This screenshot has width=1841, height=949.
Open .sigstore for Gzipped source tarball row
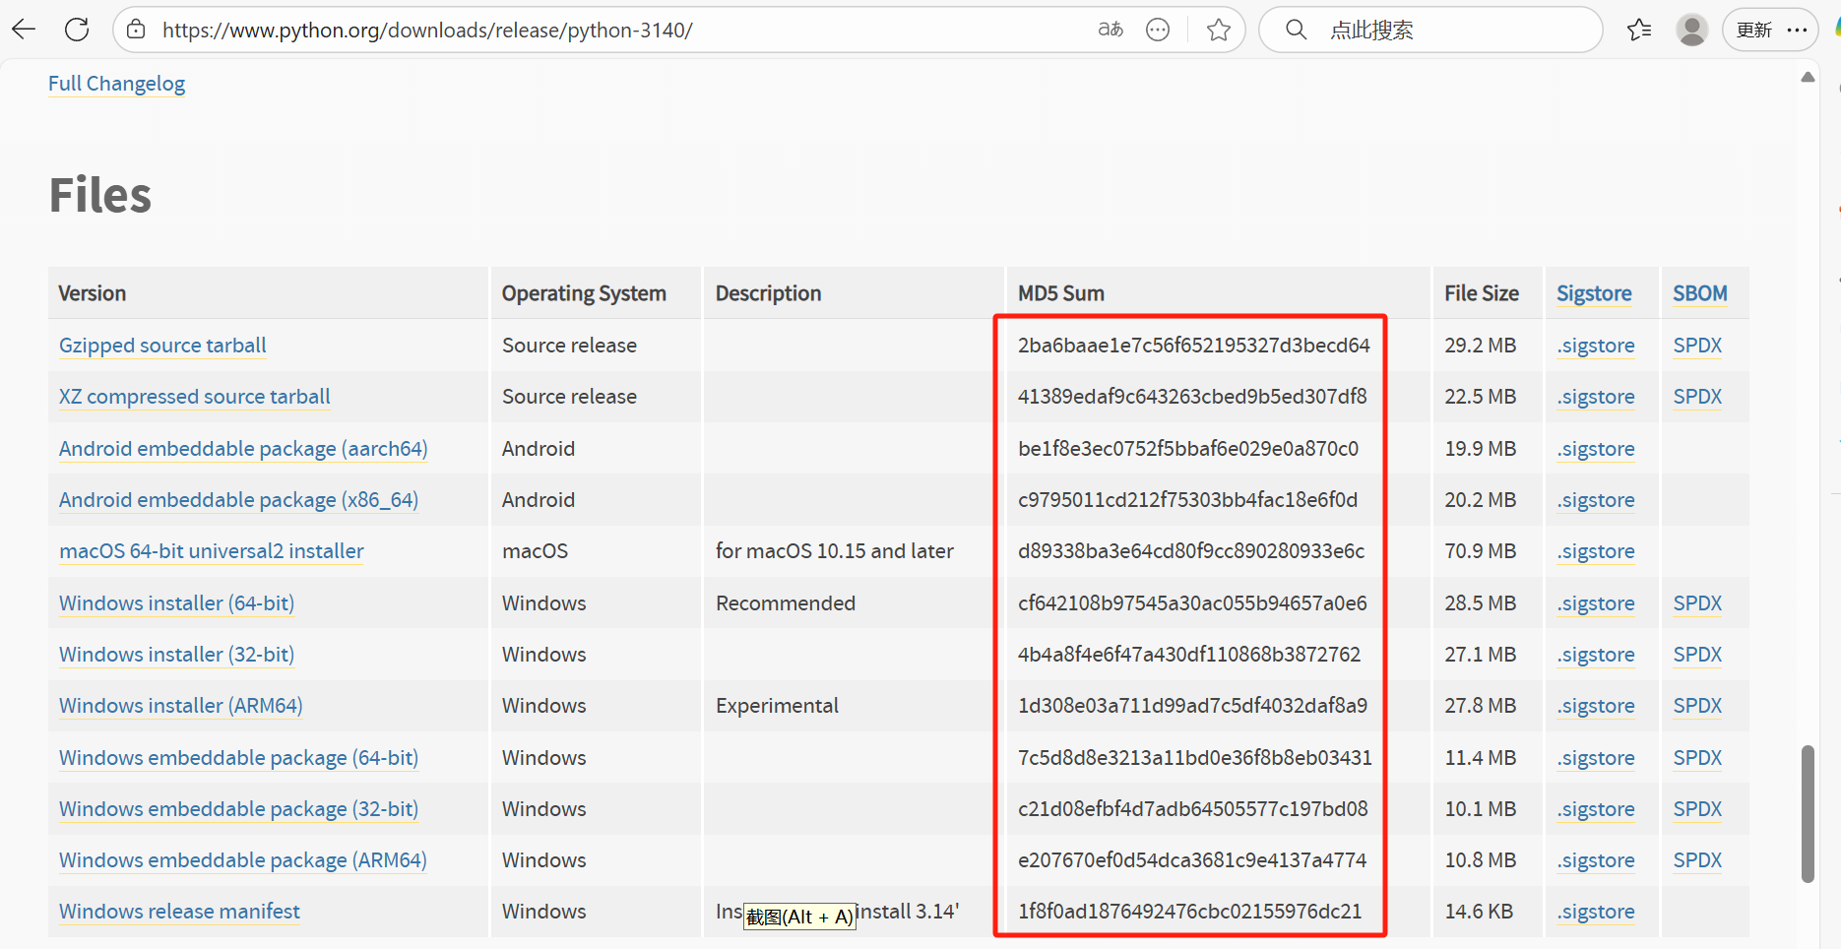(1596, 346)
